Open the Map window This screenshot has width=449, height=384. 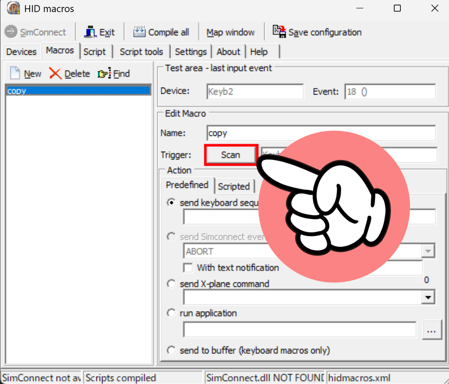230,32
